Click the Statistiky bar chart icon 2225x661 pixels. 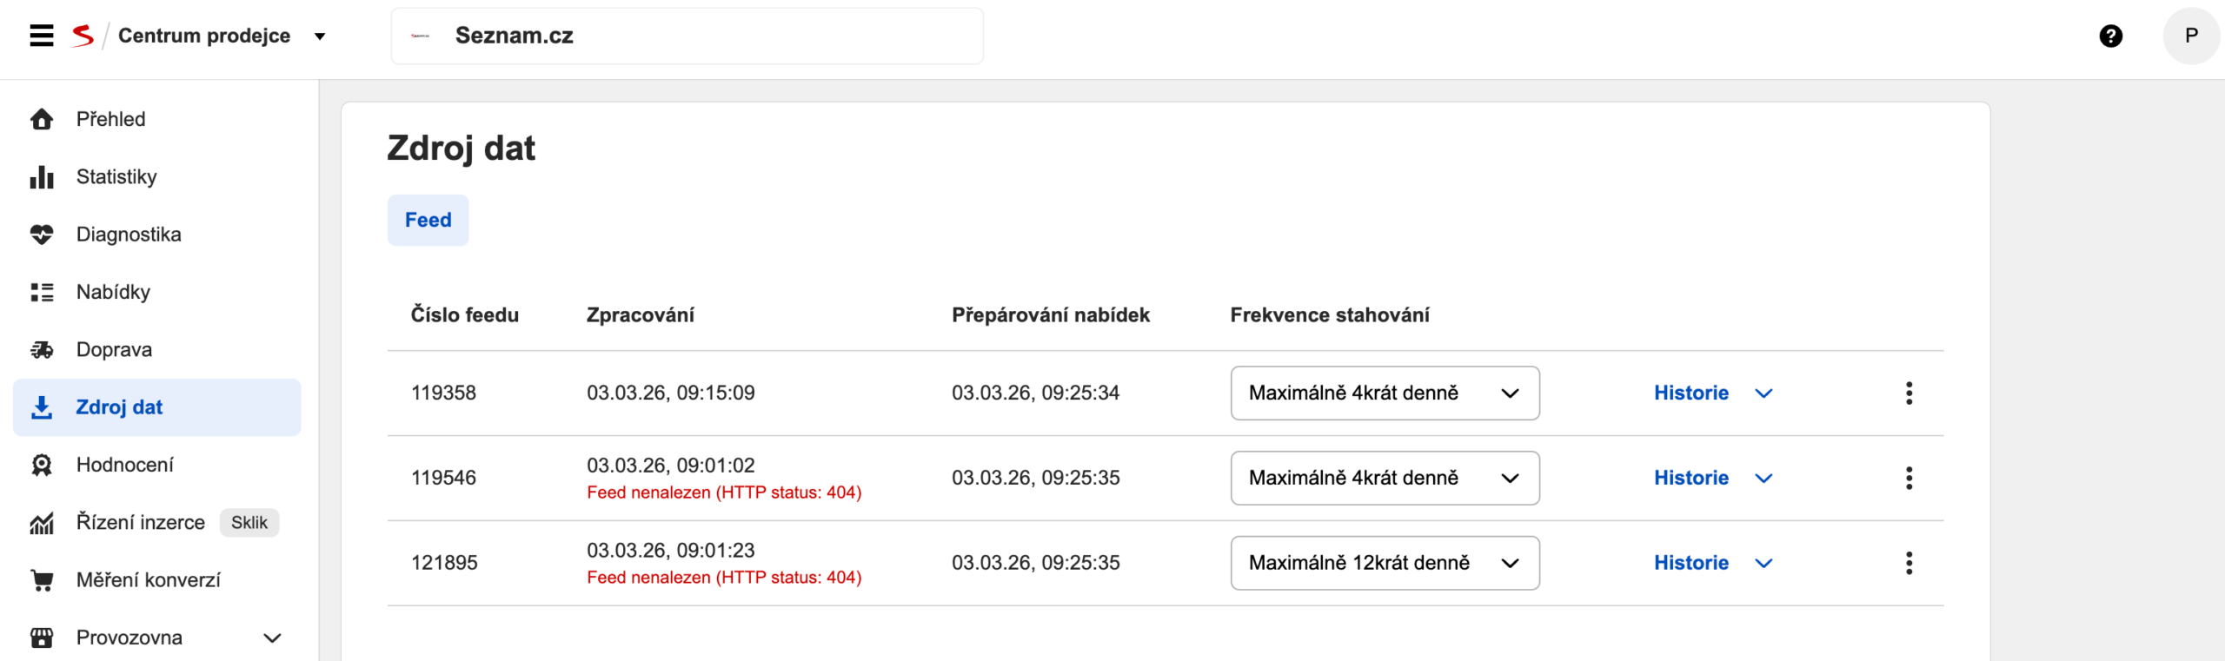tap(42, 177)
